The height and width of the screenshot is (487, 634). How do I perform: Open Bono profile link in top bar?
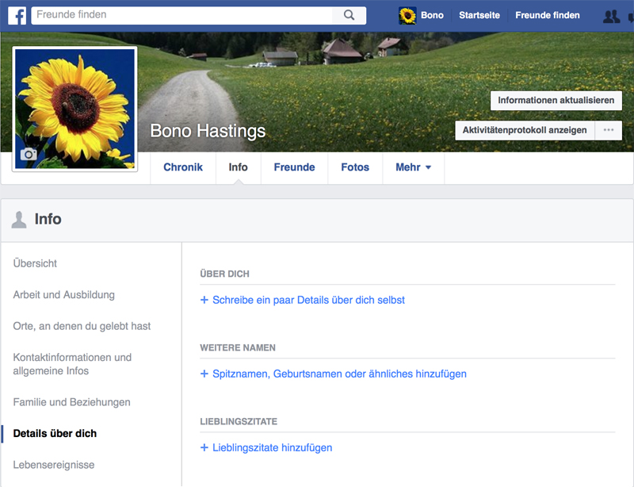(x=432, y=15)
